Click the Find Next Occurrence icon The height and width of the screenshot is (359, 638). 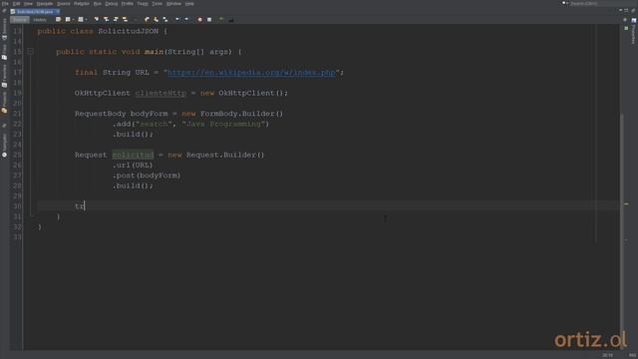[x=116, y=20]
